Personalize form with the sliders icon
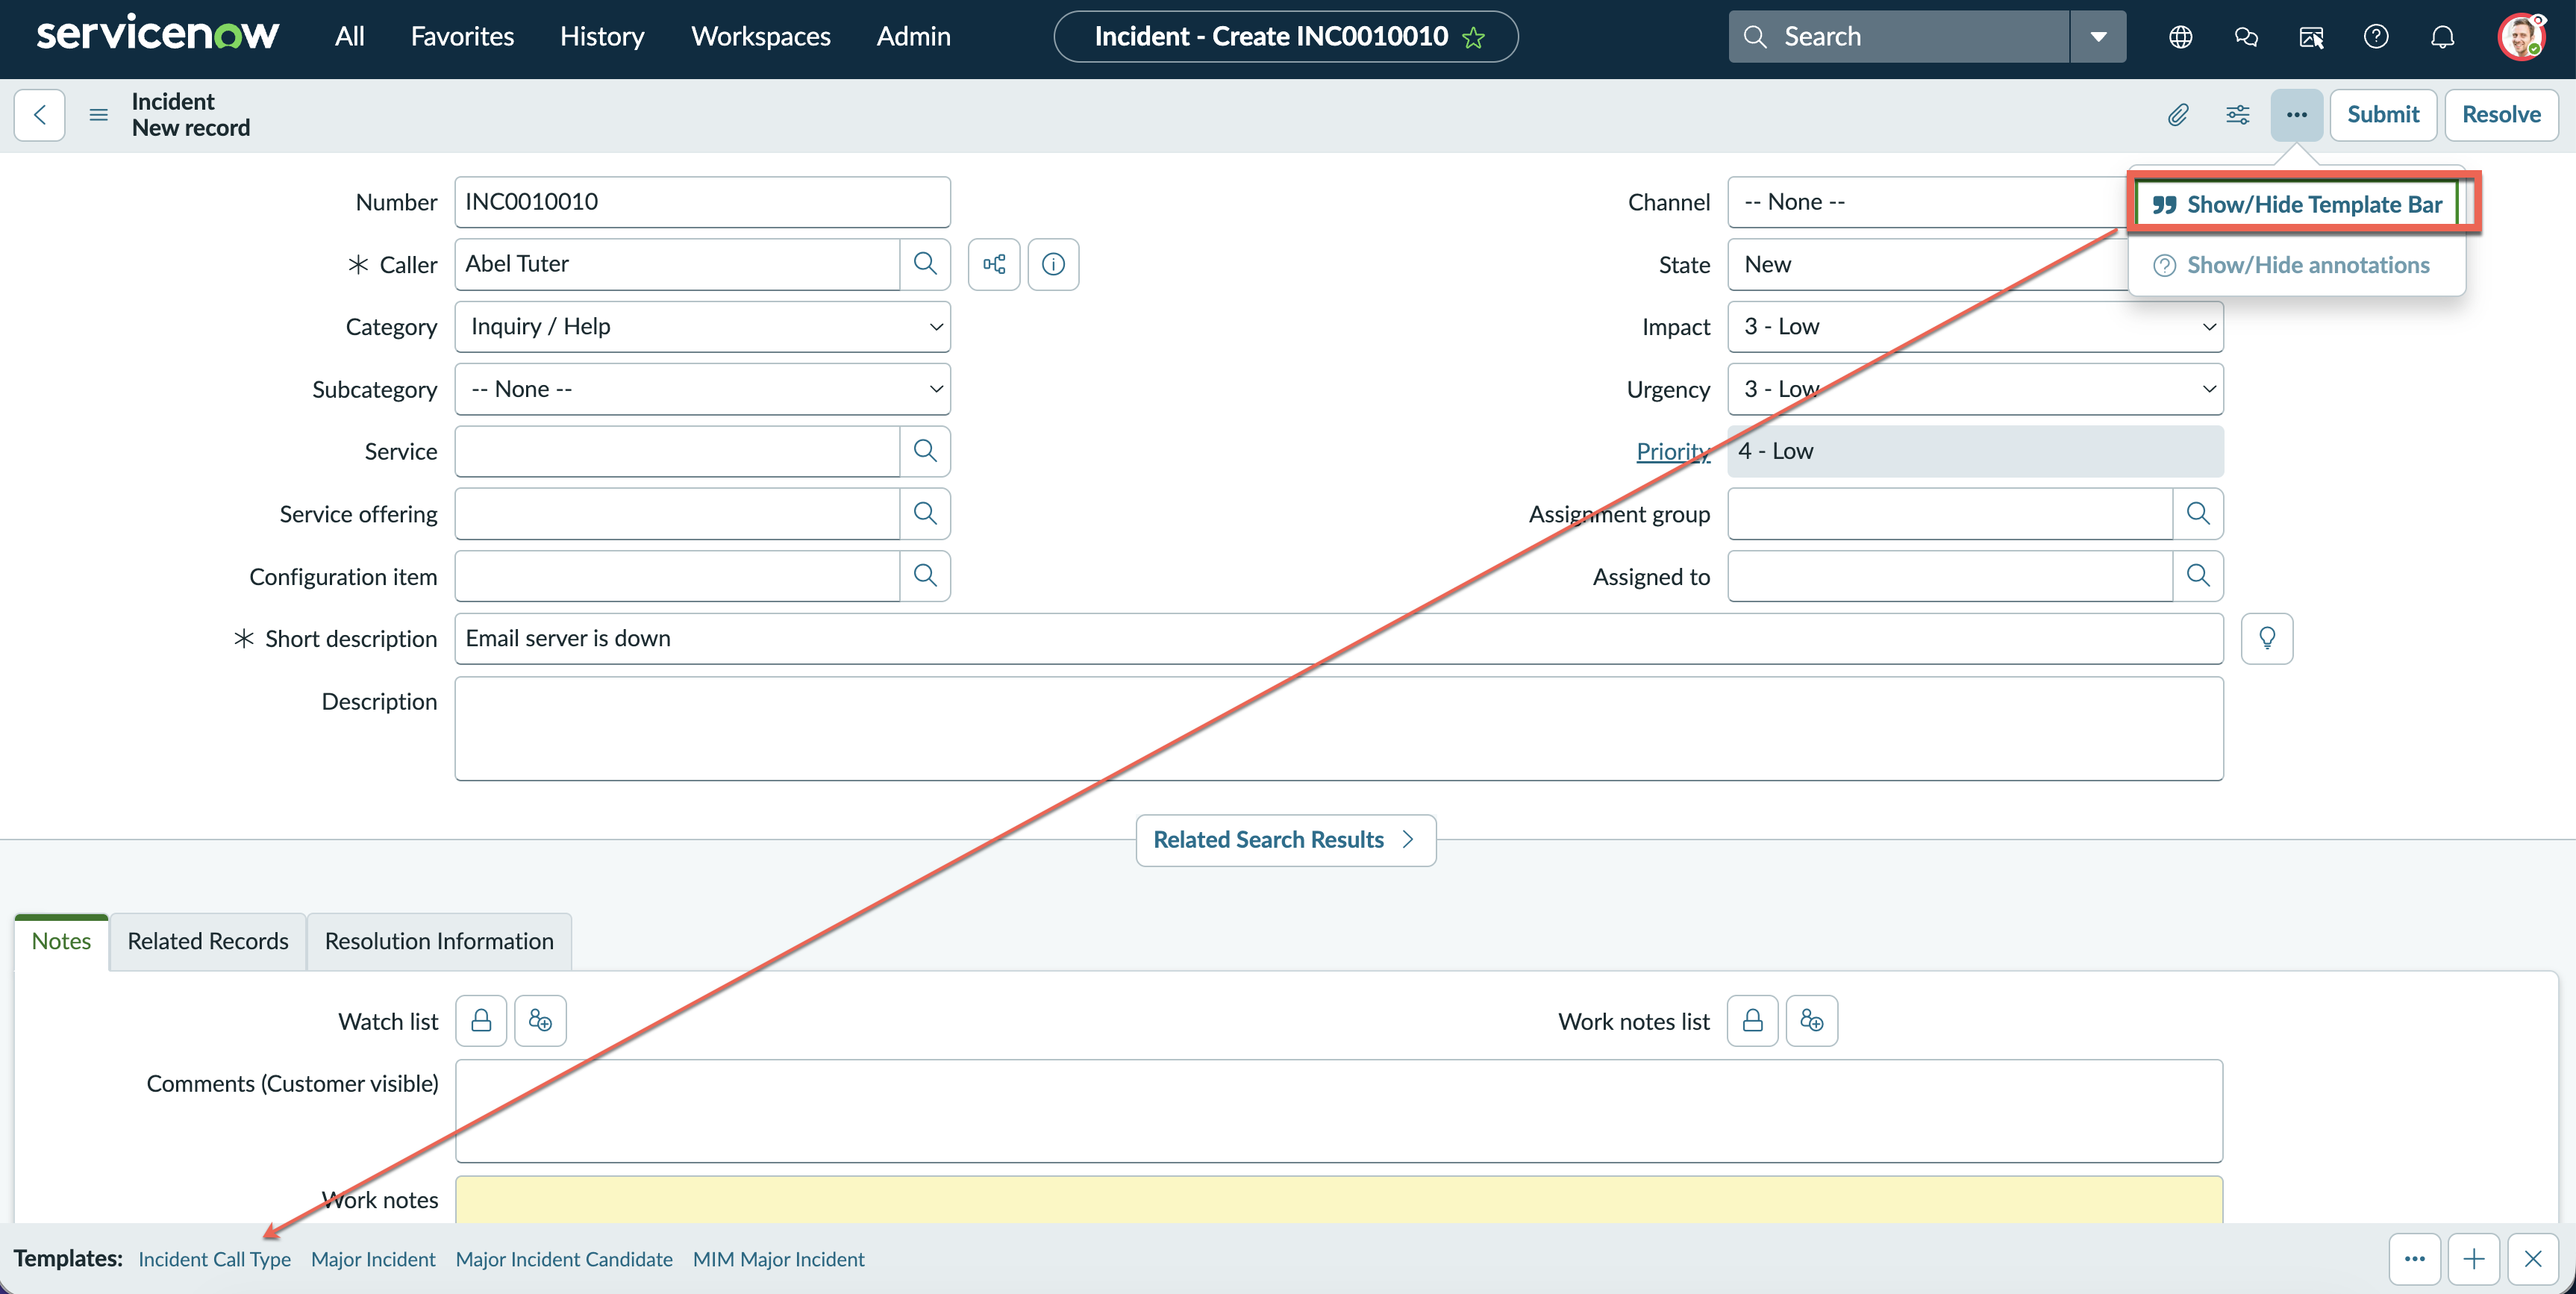This screenshot has width=2576, height=1294. (2238, 115)
